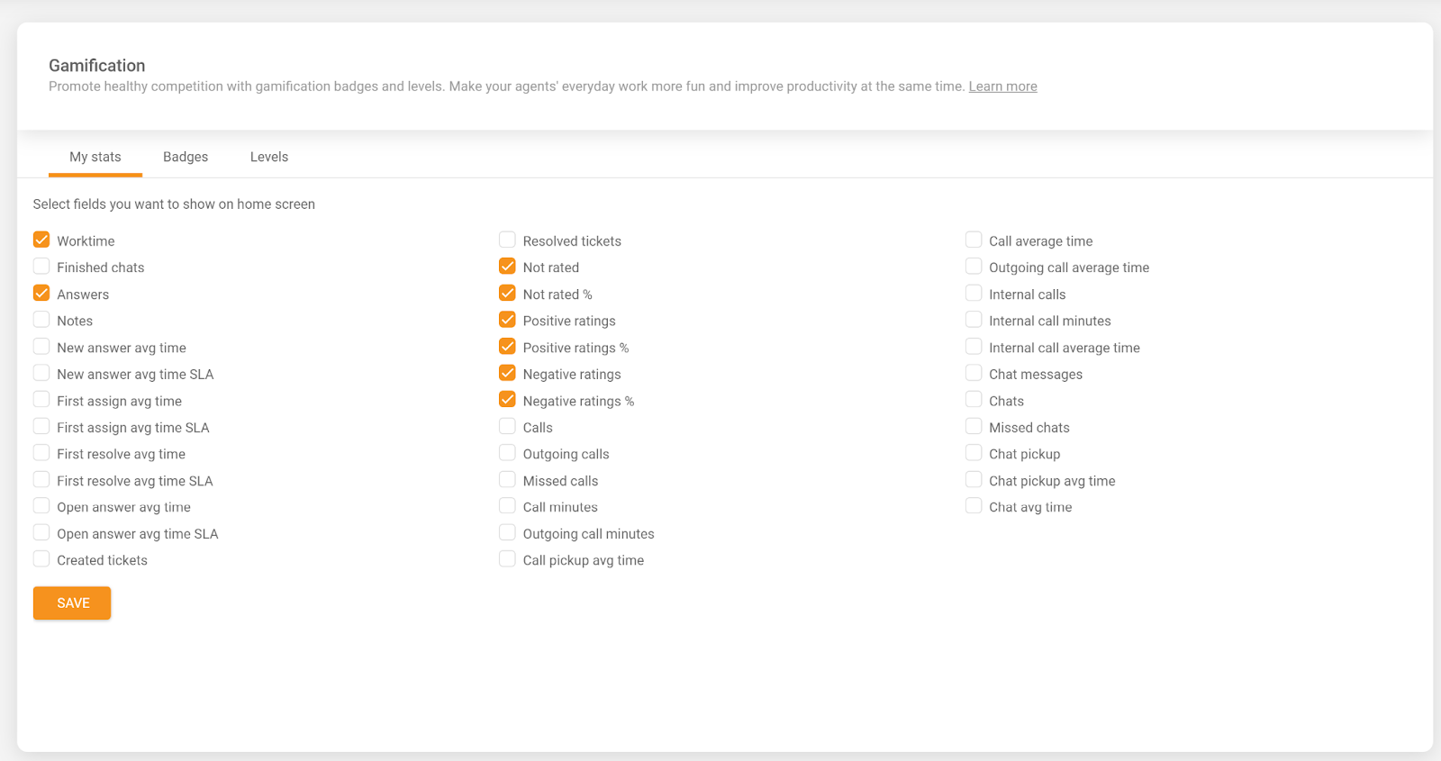Image resolution: width=1441 pixels, height=761 pixels.
Task: Tick the Notes checkbox
Action: coord(41,320)
